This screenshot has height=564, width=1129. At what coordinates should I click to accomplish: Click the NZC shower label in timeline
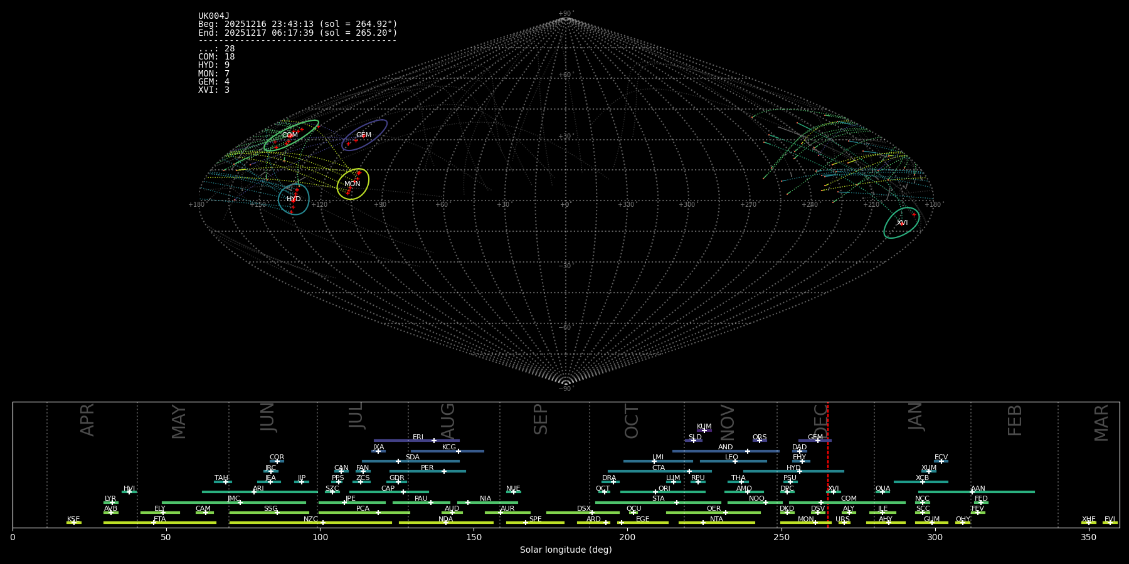tap(310, 520)
